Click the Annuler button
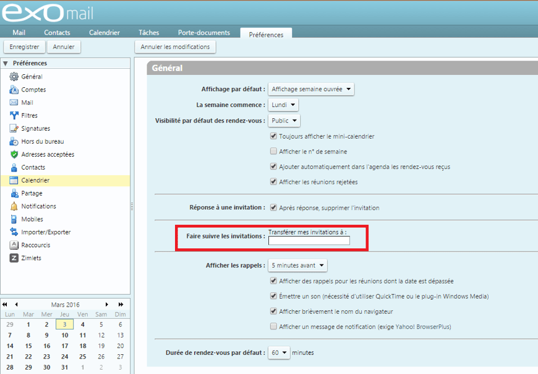The image size is (538, 374). [64, 46]
